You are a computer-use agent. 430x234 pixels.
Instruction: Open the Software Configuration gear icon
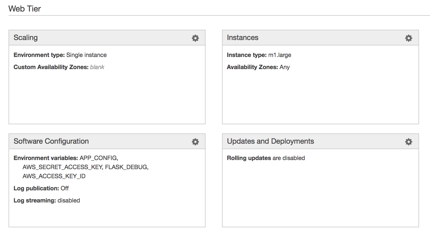click(x=195, y=142)
